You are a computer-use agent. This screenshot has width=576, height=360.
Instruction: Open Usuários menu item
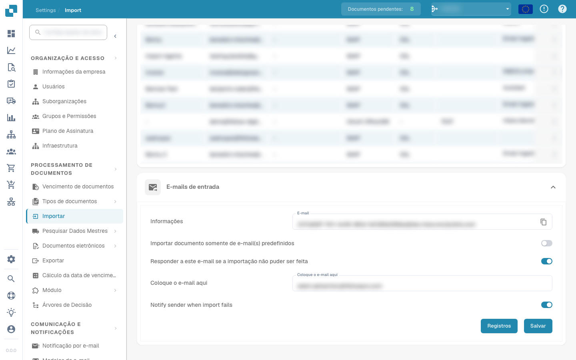(x=74, y=87)
